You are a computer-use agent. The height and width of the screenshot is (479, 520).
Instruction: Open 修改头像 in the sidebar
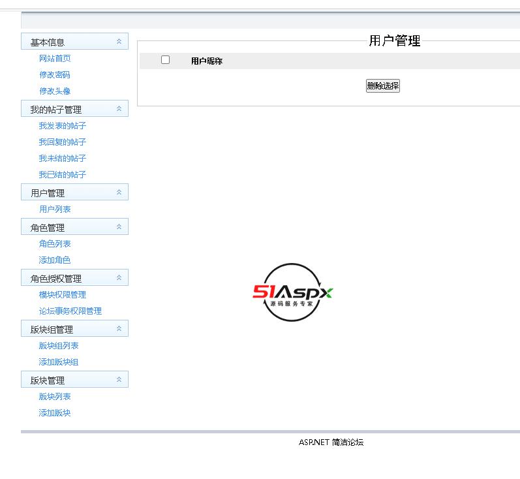[55, 91]
